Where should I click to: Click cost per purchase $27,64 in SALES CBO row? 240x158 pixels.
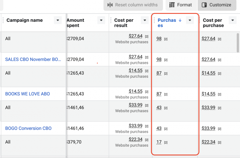click(x=209, y=59)
